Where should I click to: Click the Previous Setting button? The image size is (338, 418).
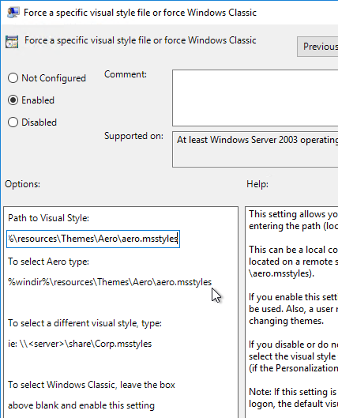click(x=317, y=47)
